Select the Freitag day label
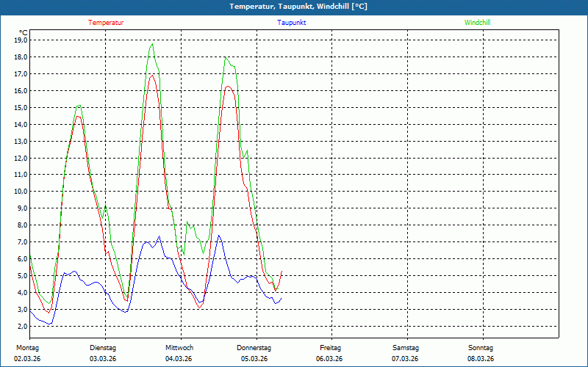The height and width of the screenshot is (367, 588). pyautogui.click(x=330, y=348)
